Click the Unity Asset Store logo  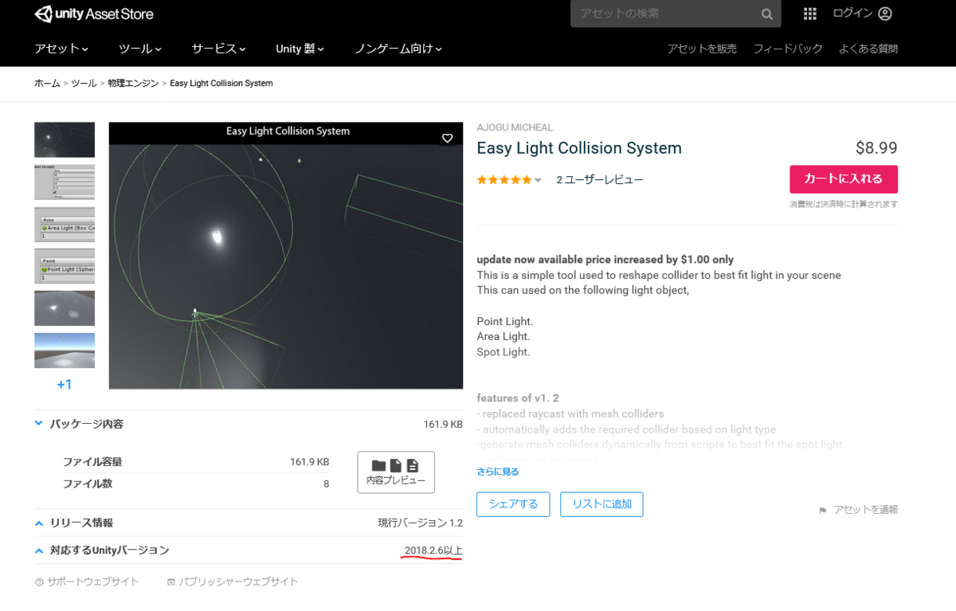tap(94, 14)
